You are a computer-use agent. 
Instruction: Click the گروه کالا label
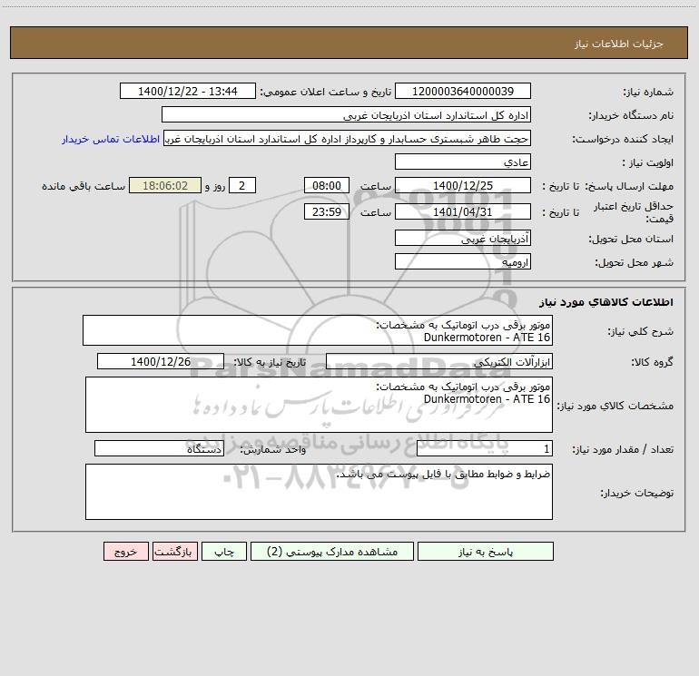(652, 362)
